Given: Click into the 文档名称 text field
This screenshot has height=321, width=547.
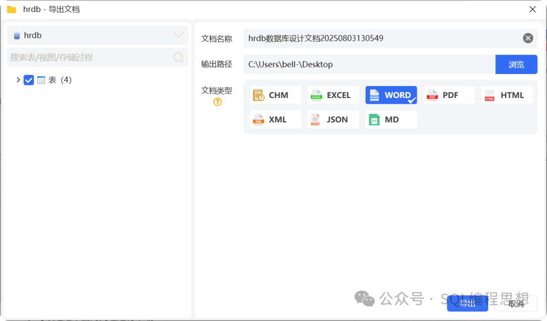Looking at the screenshot, I should [380, 38].
